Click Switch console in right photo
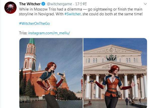The image size is (150, 108). (x=92, y=81)
